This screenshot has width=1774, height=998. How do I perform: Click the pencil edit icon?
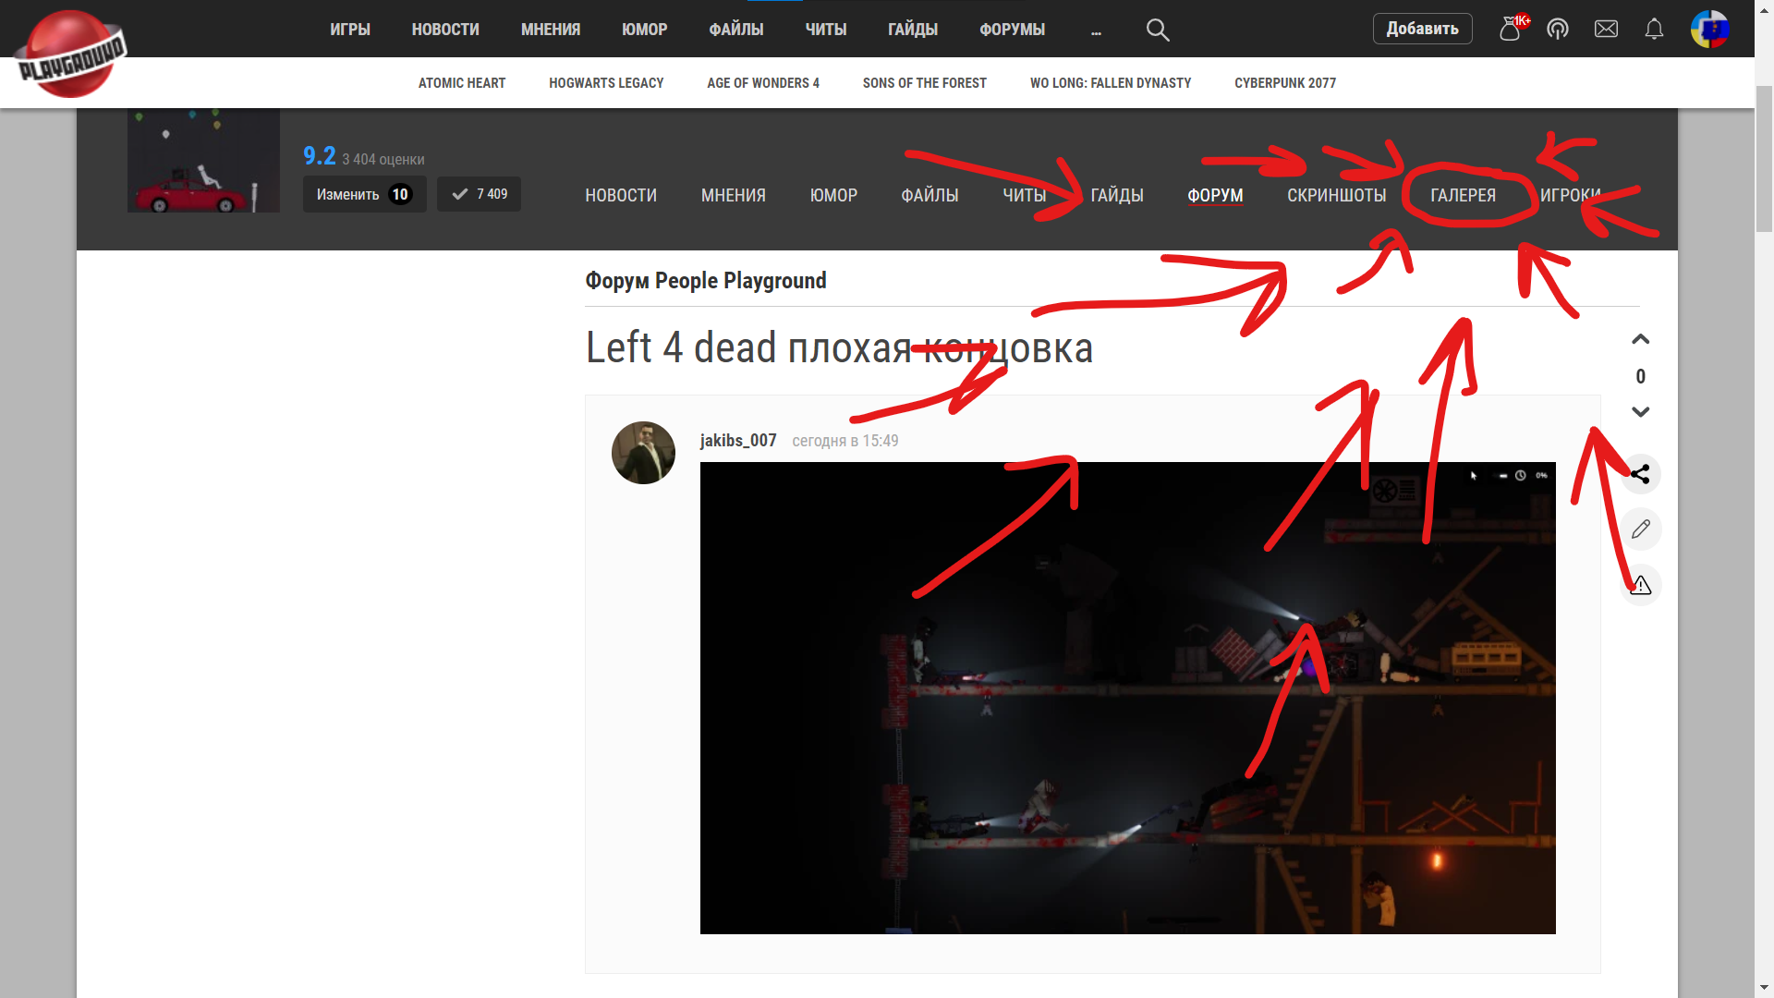click(x=1640, y=529)
